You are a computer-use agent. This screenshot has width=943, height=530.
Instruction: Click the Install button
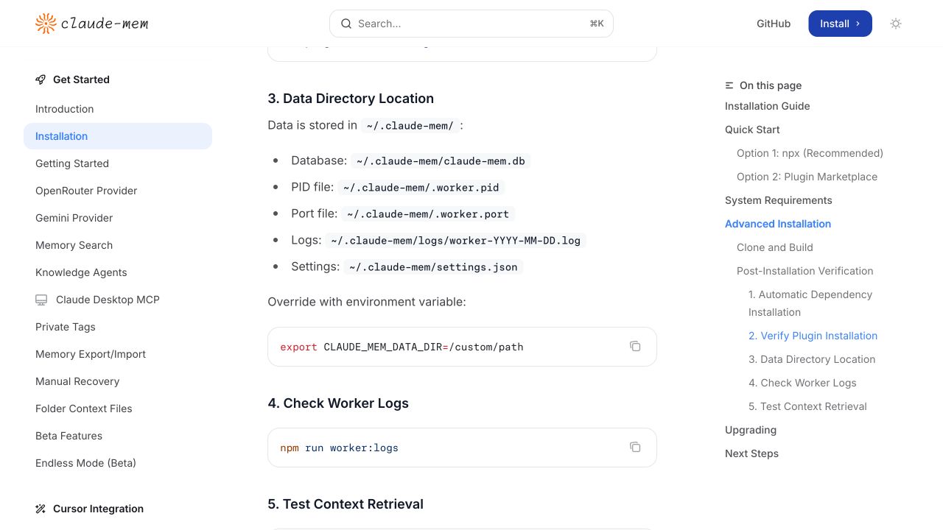tap(840, 24)
